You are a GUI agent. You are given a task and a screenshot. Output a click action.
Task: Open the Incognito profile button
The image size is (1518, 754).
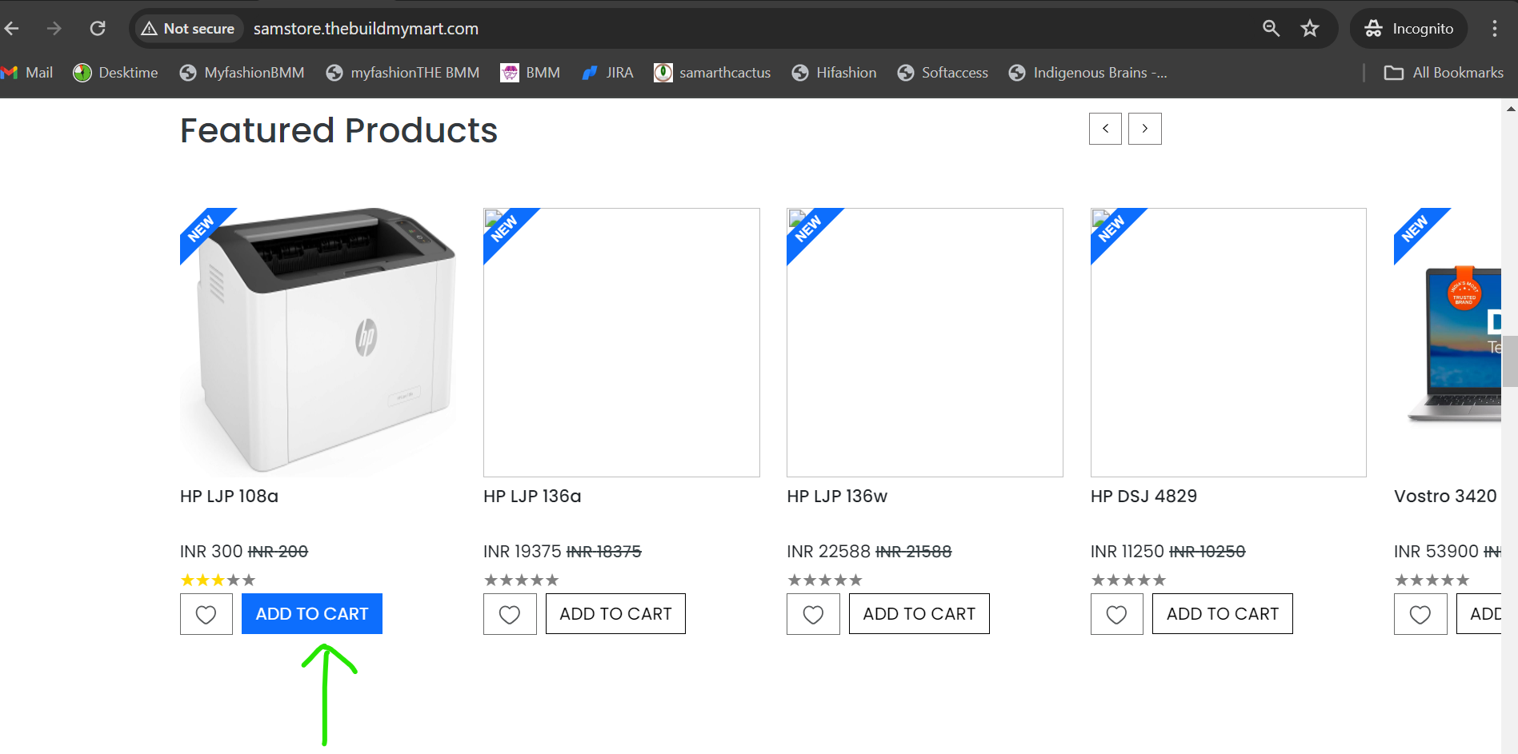pyautogui.click(x=1408, y=29)
